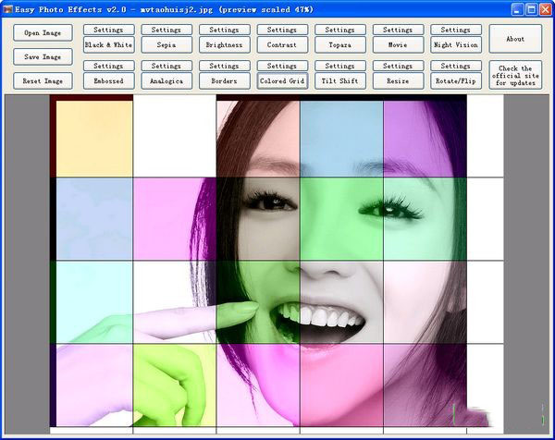
Task: Open Settings above Contrast
Action: pyautogui.click(x=282, y=30)
